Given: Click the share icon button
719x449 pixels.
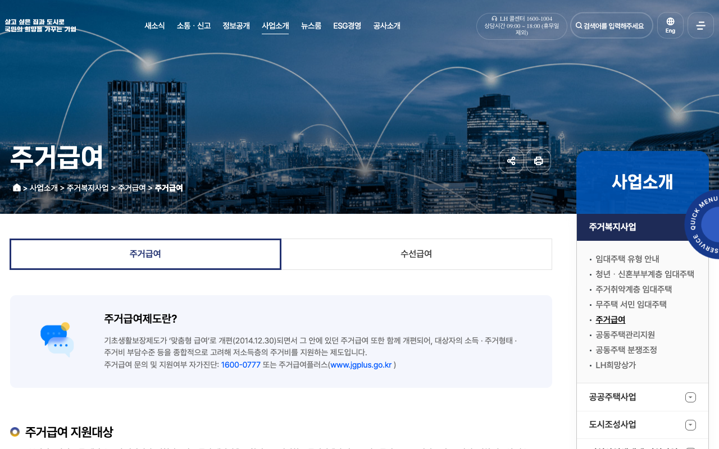Looking at the screenshot, I should coord(511,161).
